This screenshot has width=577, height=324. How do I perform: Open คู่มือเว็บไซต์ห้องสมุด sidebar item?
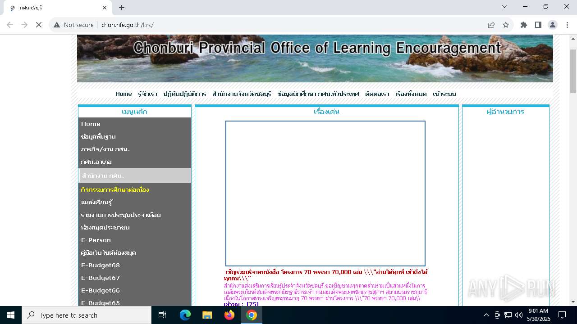[135, 252]
